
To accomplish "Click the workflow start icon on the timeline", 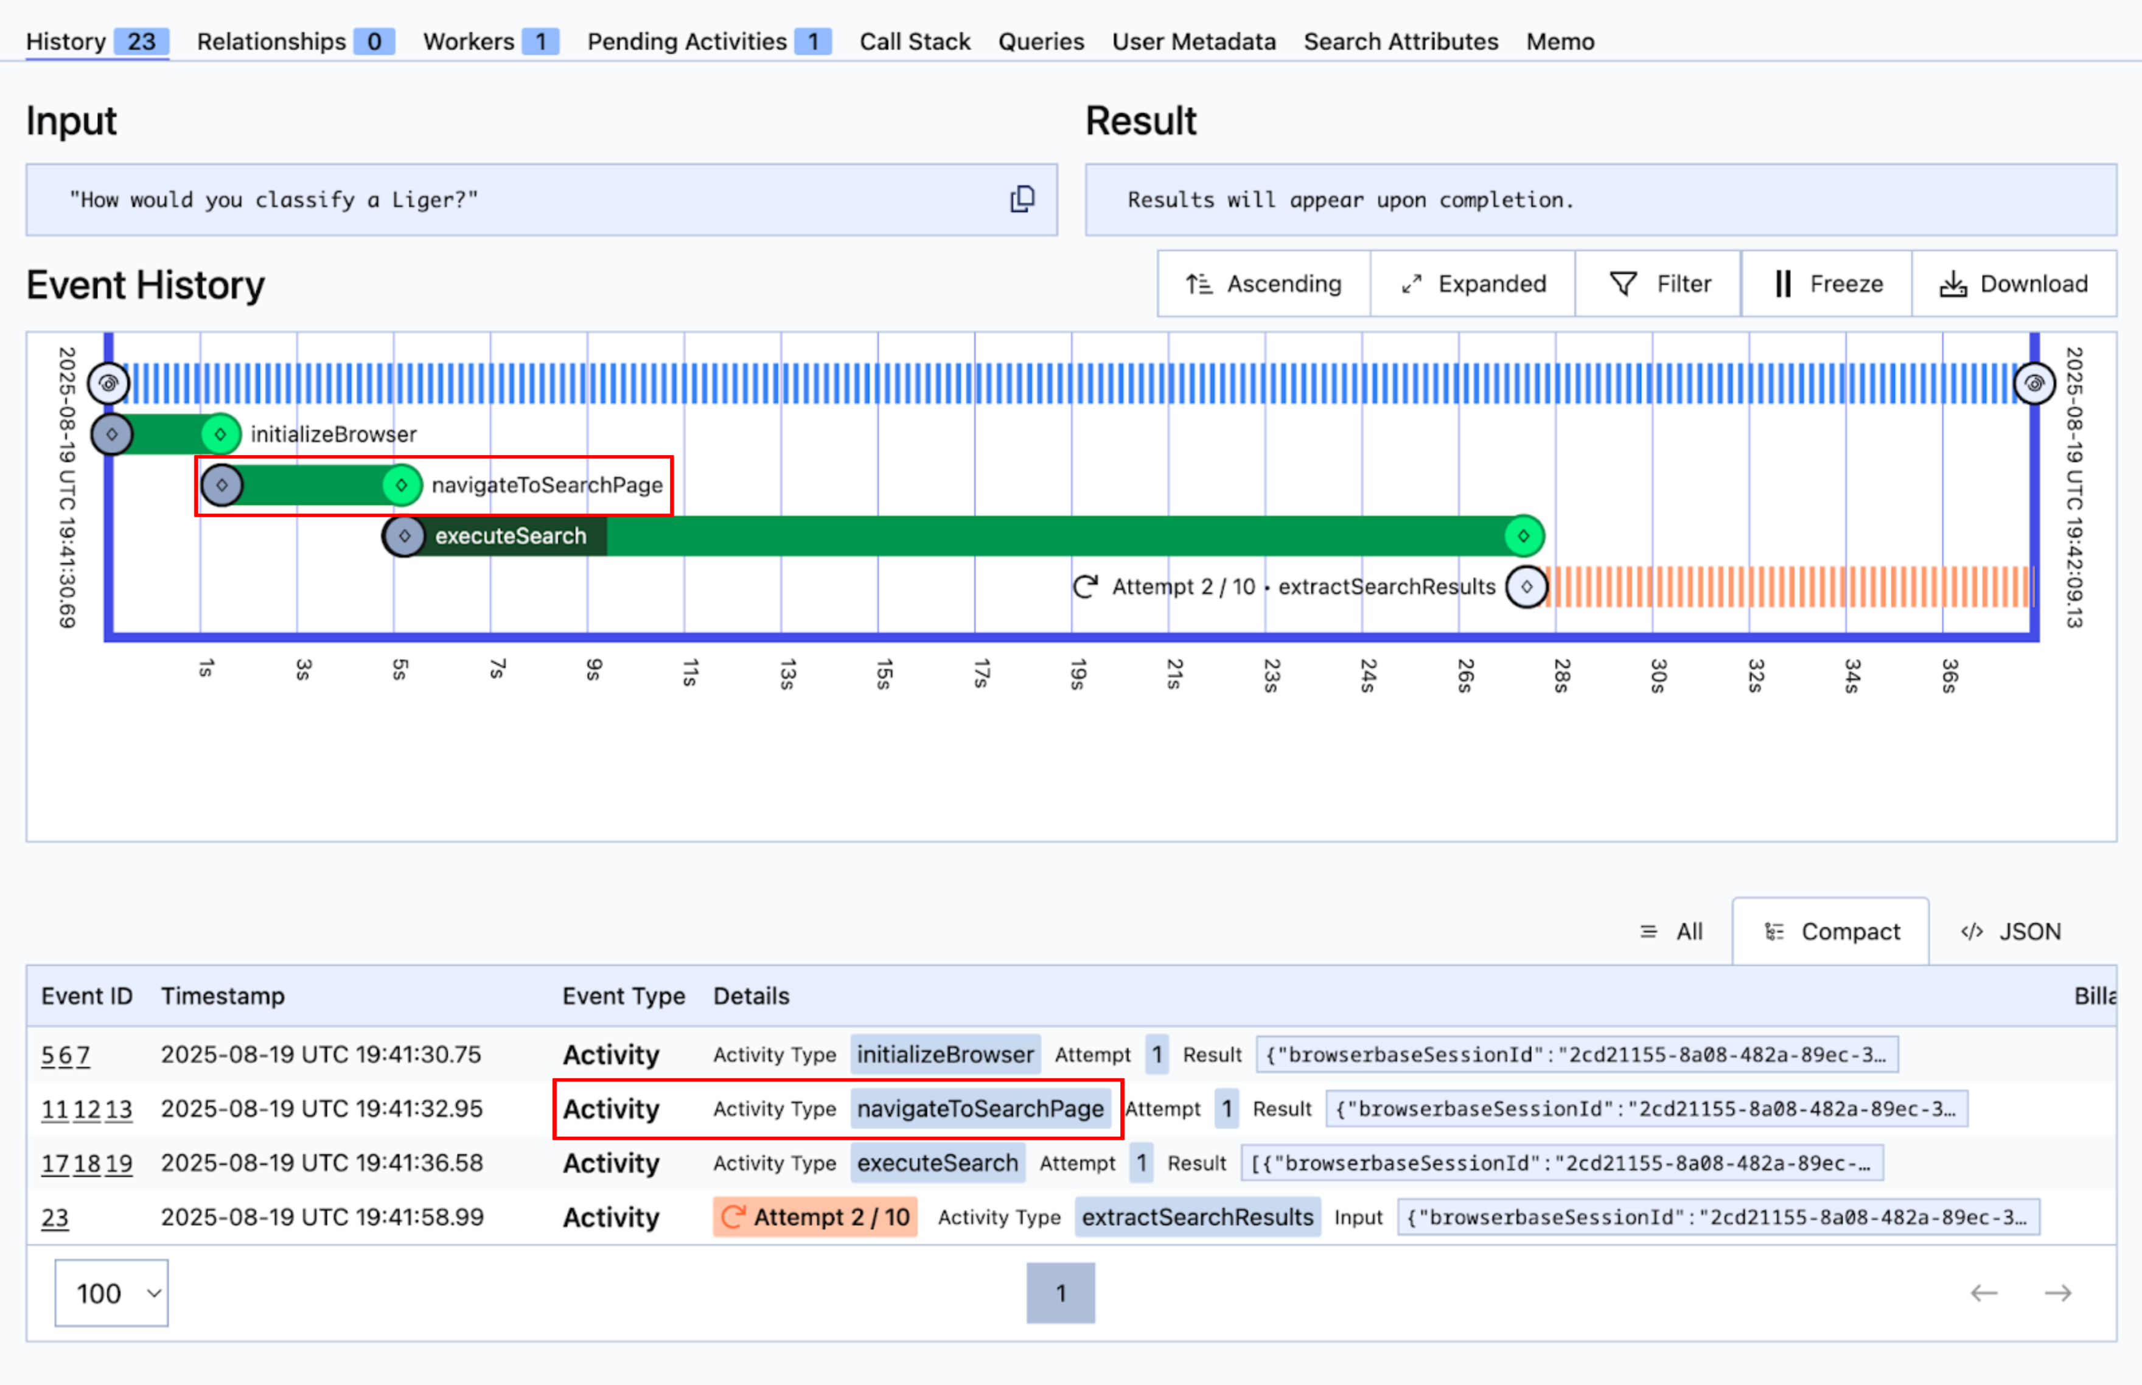I will click(109, 384).
